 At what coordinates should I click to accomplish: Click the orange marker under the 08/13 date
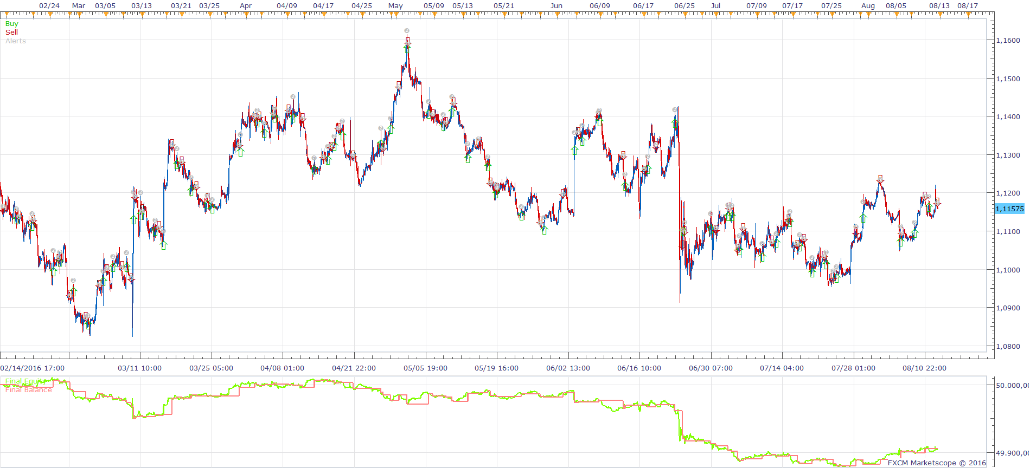[x=940, y=15]
